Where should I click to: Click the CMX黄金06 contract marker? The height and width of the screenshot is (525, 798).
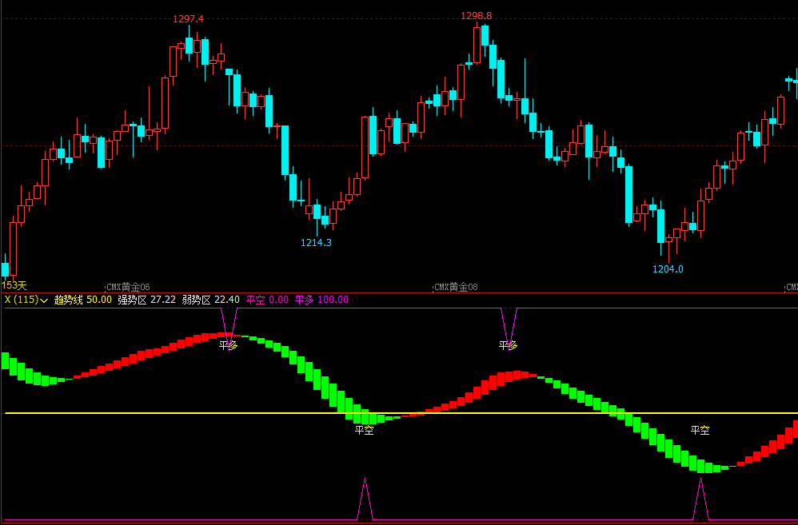point(128,288)
